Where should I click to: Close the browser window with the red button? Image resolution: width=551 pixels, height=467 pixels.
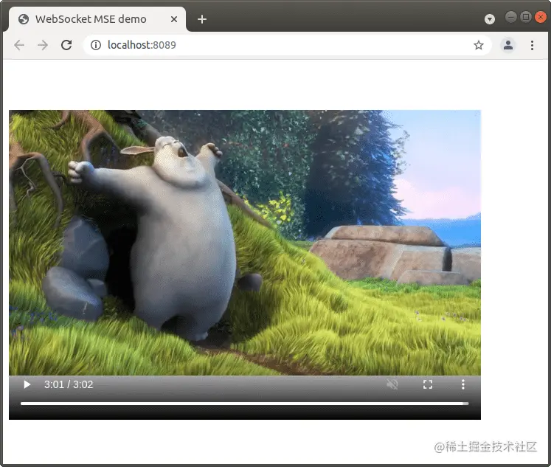tap(541, 17)
